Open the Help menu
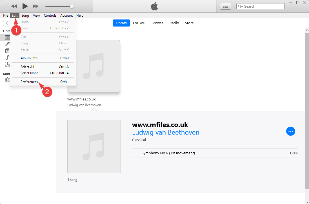 coord(80,16)
